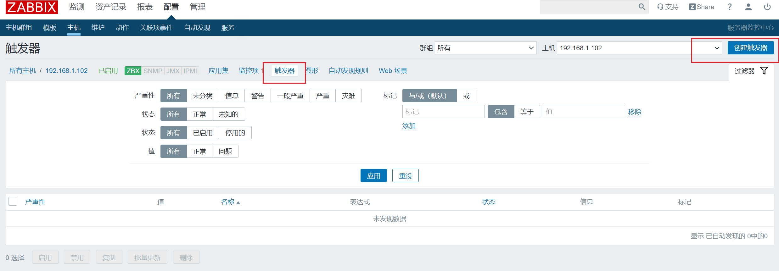Click the SNMP availability badge
Screen dimensions: 779x271
[x=153, y=71]
